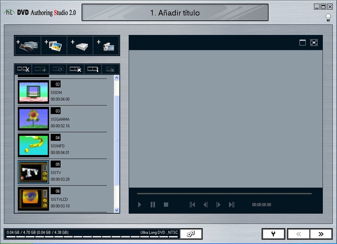This screenshot has height=244, width=337.
Task: Select the SISDM clip thumbnail
Action: (33, 92)
